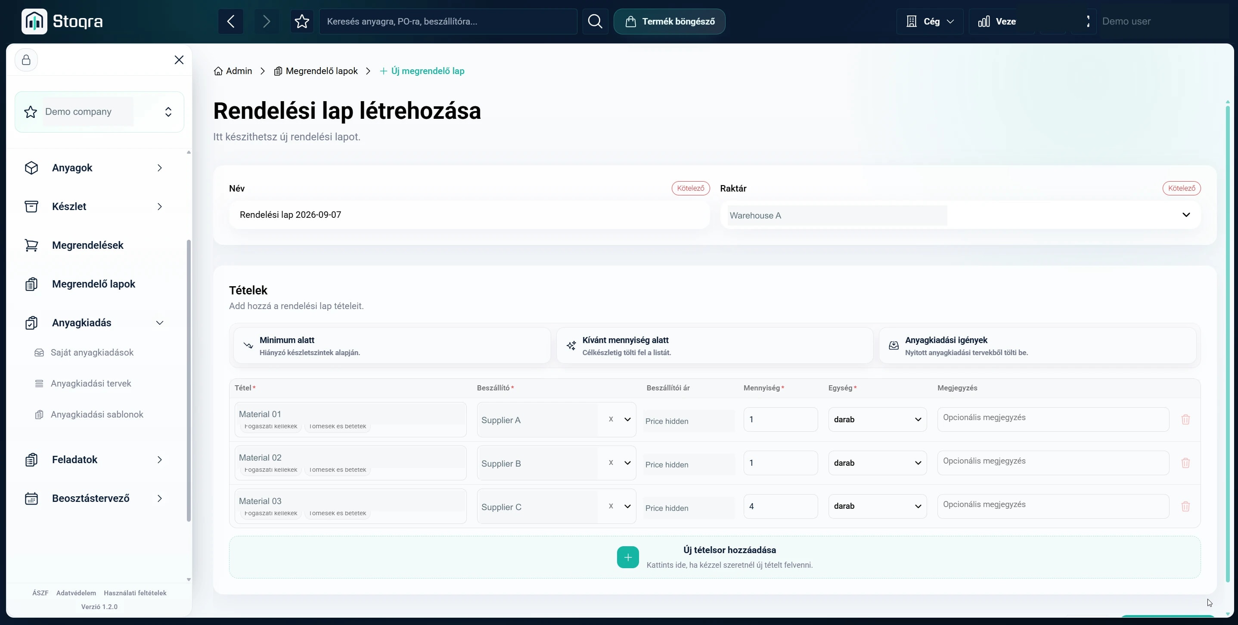Open the Supplier A dropdown arrow
This screenshot has height=625, width=1238.
[627, 419]
